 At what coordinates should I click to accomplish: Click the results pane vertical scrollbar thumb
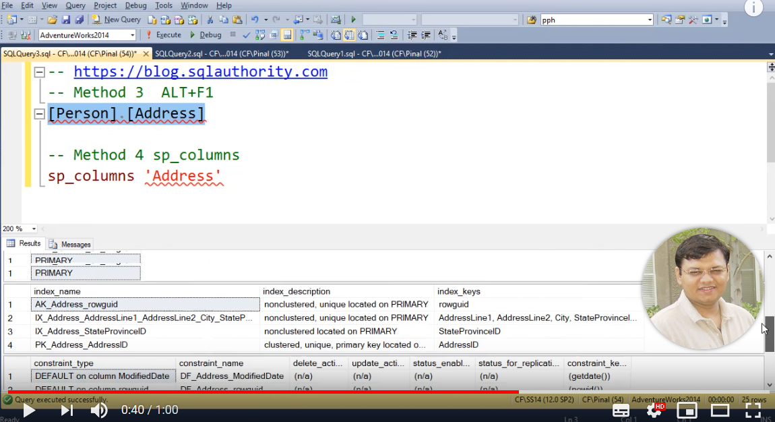pos(770,334)
